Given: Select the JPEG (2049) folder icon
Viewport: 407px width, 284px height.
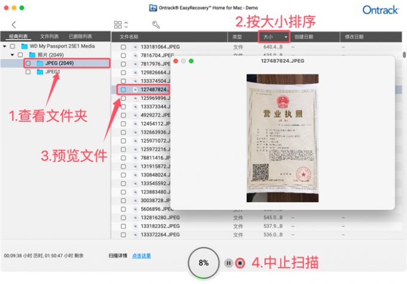Looking at the screenshot, I should (40, 63).
